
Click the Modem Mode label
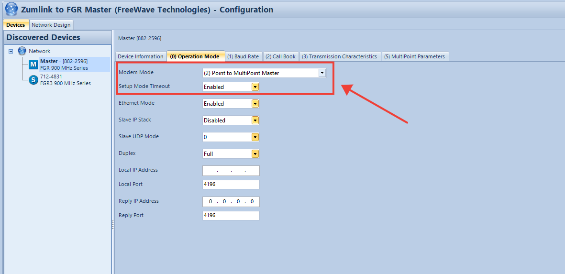(x=136, y=72)
